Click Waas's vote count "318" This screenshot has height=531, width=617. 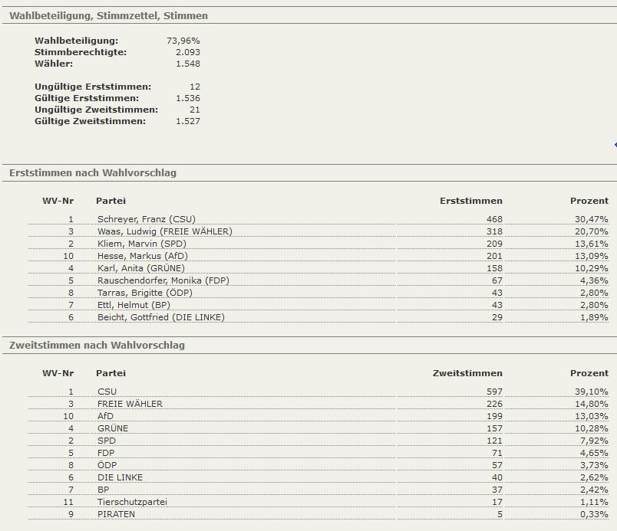[x=494, y=231]
